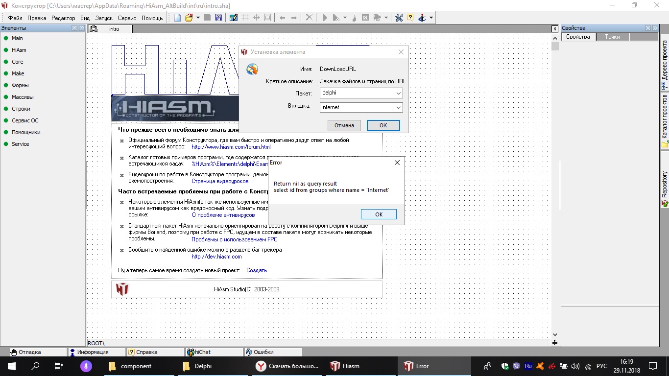This screenshot has width=669, height=376.
Task: Open the Дерево проекта side tab
Action: pyautogui.click(x=665, y=62)
